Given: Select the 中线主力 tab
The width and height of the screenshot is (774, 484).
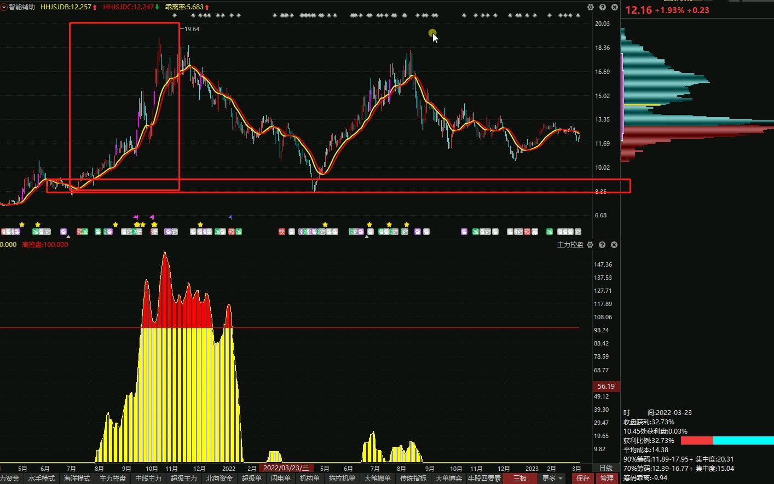Looking at the screenshot, I should (x=148, y=479).
